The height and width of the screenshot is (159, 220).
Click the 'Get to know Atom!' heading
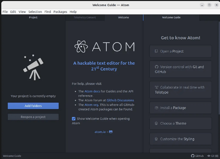(181, 38)
